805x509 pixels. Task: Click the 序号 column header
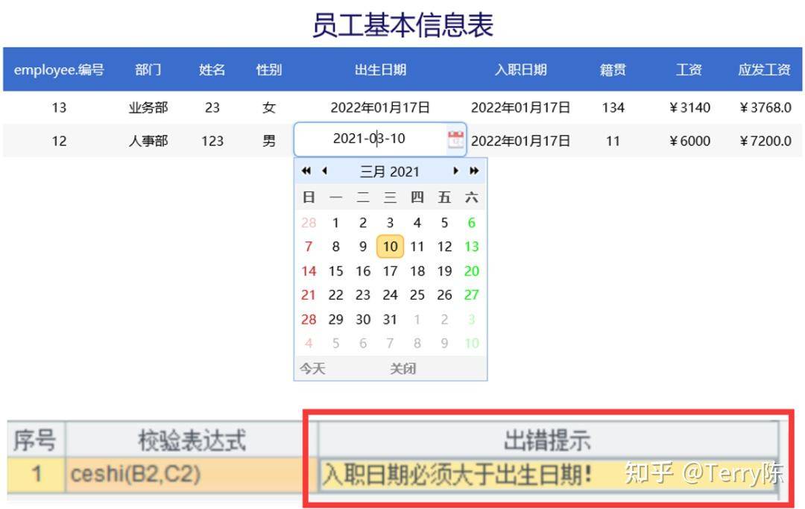pos(35,440)
